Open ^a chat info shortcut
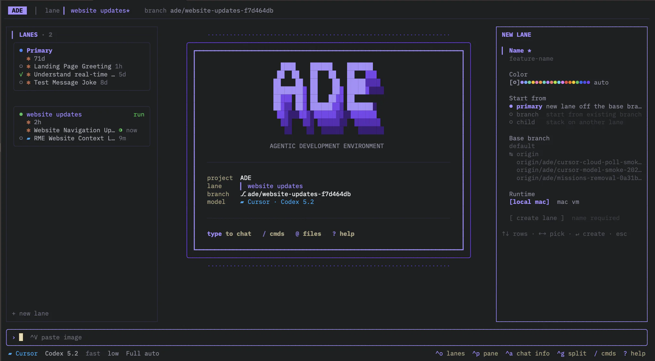 click(527, 354)
